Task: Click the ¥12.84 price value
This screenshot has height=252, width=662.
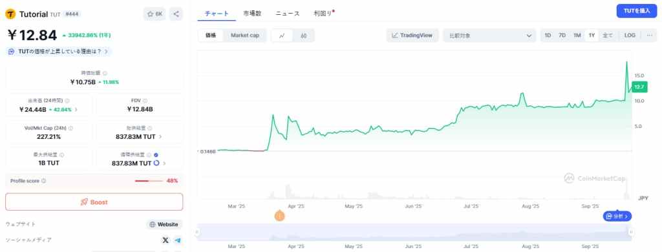Action: click(x=32, y=36)
